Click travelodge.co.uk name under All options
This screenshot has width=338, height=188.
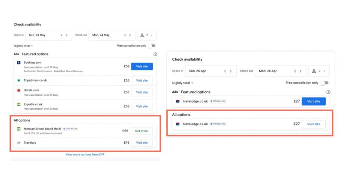(195, 124)
